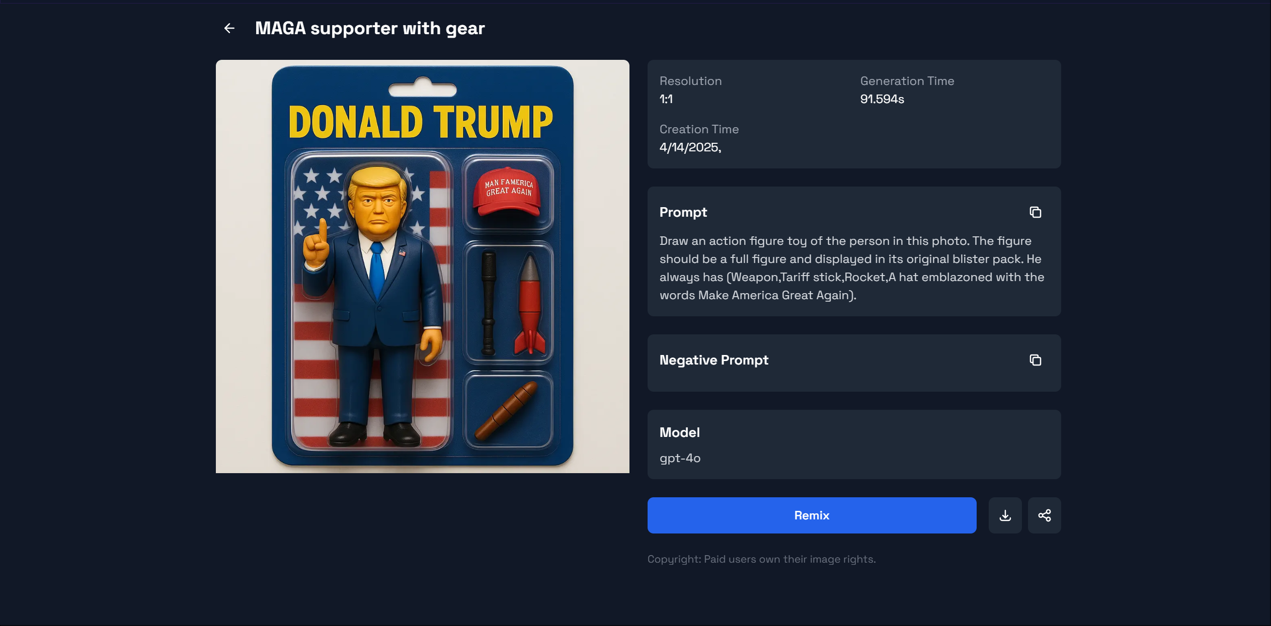Click the Model section heading

coord(680,432)
